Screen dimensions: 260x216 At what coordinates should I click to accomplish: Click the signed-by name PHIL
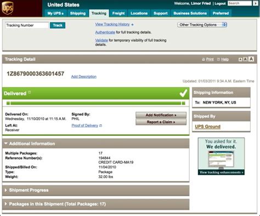75,119
